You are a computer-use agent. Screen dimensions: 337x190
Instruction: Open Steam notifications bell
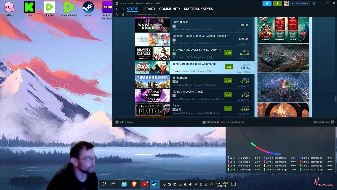click(277, 3)
